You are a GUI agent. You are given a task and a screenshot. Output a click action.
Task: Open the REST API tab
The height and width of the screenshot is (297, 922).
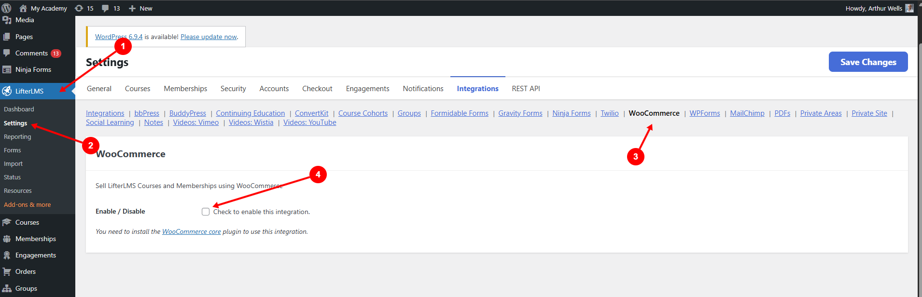coord(526,89)
